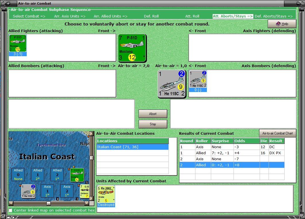Select the large P-51D Mustang front fighter counter
This screenshot has width=305, height=219.
pos(132,48)
